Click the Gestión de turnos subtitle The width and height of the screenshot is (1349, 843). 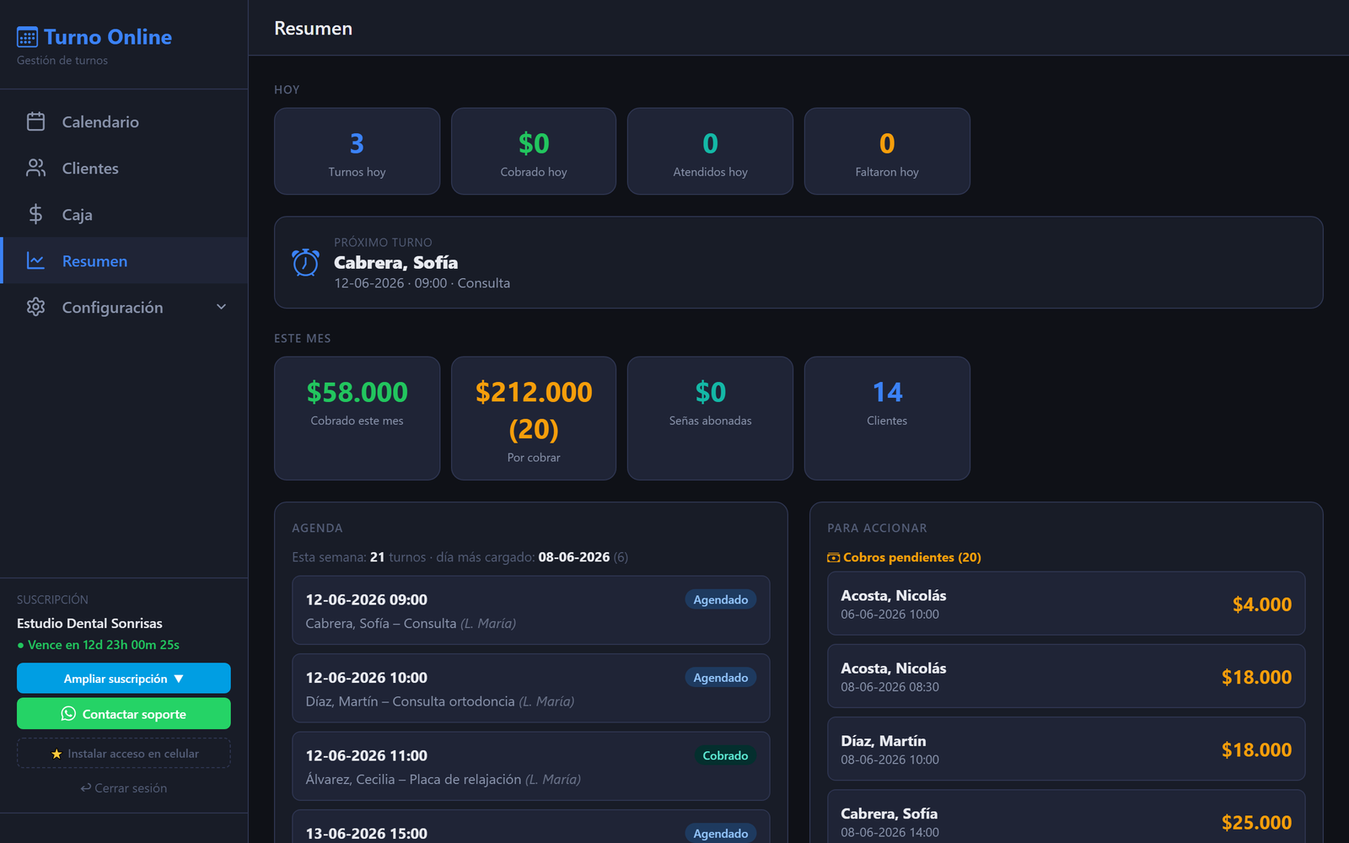[x=62, y=61]
